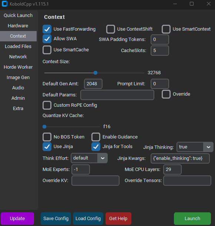
Task: Go to the Network tab
Action: click(x=18, y=57)
